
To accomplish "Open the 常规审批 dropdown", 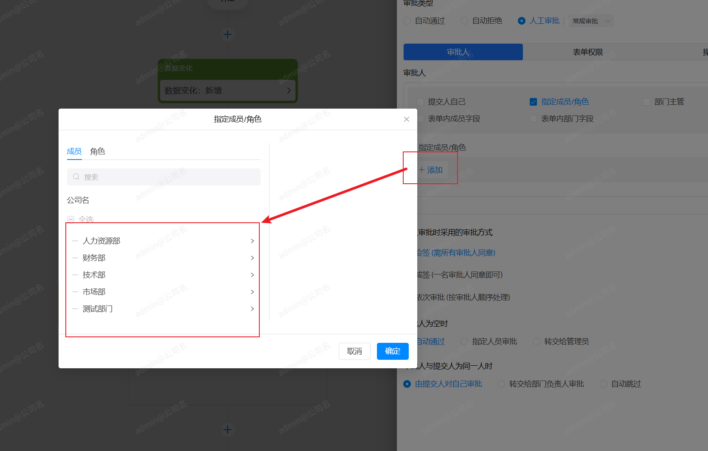I will click(591, 21).
